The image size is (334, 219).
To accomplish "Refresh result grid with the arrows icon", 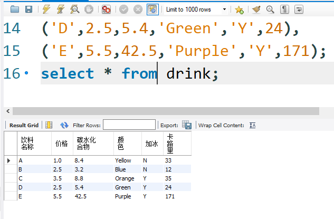I will [64, 125].
